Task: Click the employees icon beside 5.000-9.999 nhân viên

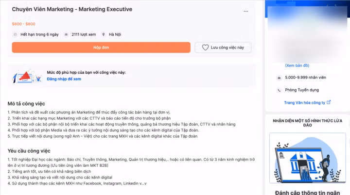Action: click(279, 78)
